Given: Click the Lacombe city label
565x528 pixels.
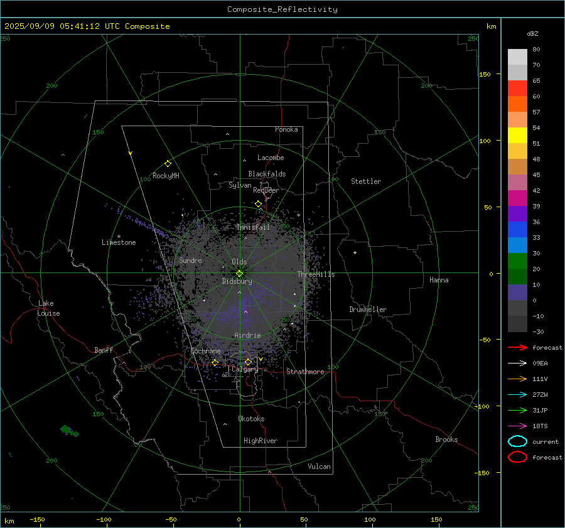Looking at the screenshot, I should 271,158.
